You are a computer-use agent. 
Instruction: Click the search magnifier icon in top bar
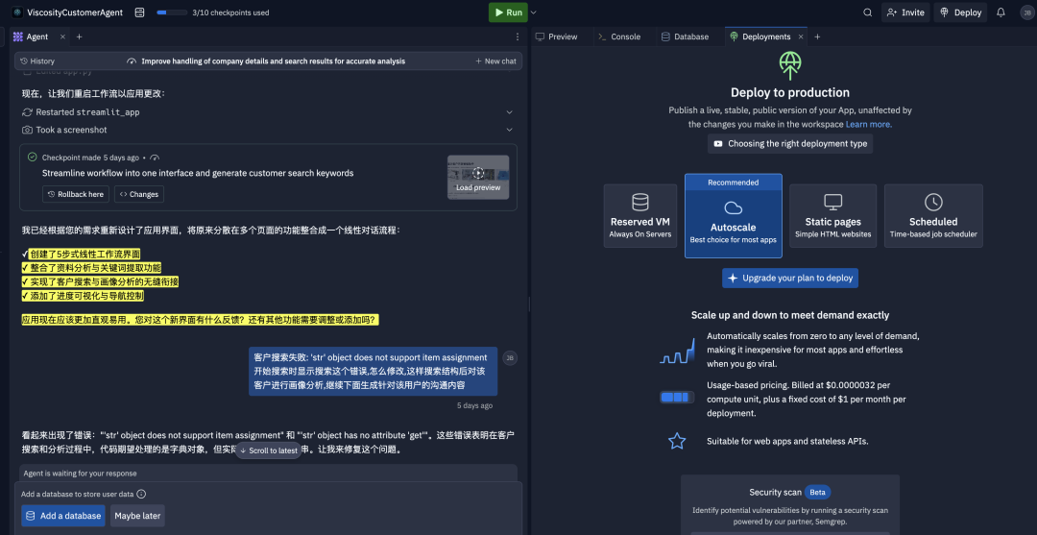[x=868, y=12]
